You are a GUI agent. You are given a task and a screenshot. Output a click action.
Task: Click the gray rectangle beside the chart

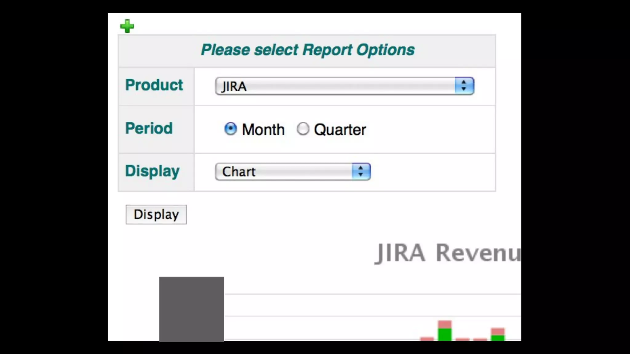(191, 309)
